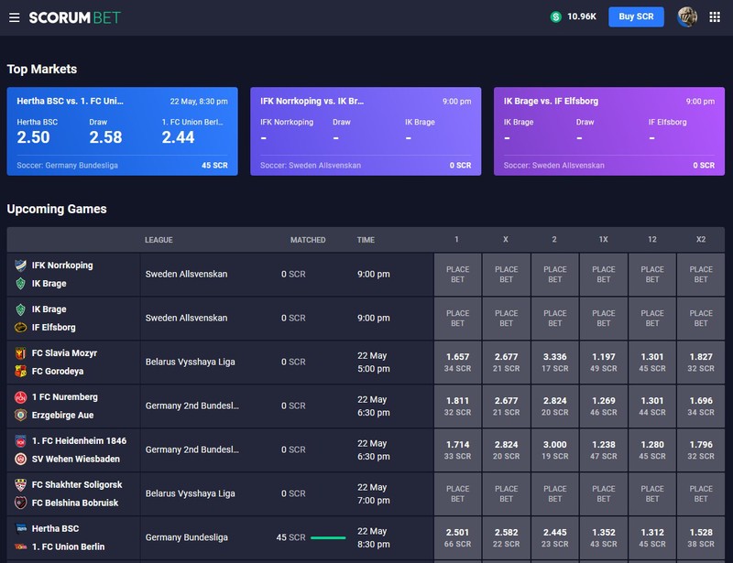The height and width of the screenshot is (563, 733).
Task: Select X2 odds 1.528 Hertha BSC match
Action: pyautogui.click(x=701, y=538)
